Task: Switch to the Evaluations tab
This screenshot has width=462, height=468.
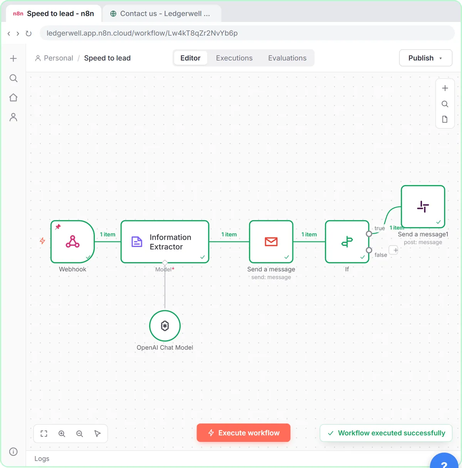Action: (287, 58)
